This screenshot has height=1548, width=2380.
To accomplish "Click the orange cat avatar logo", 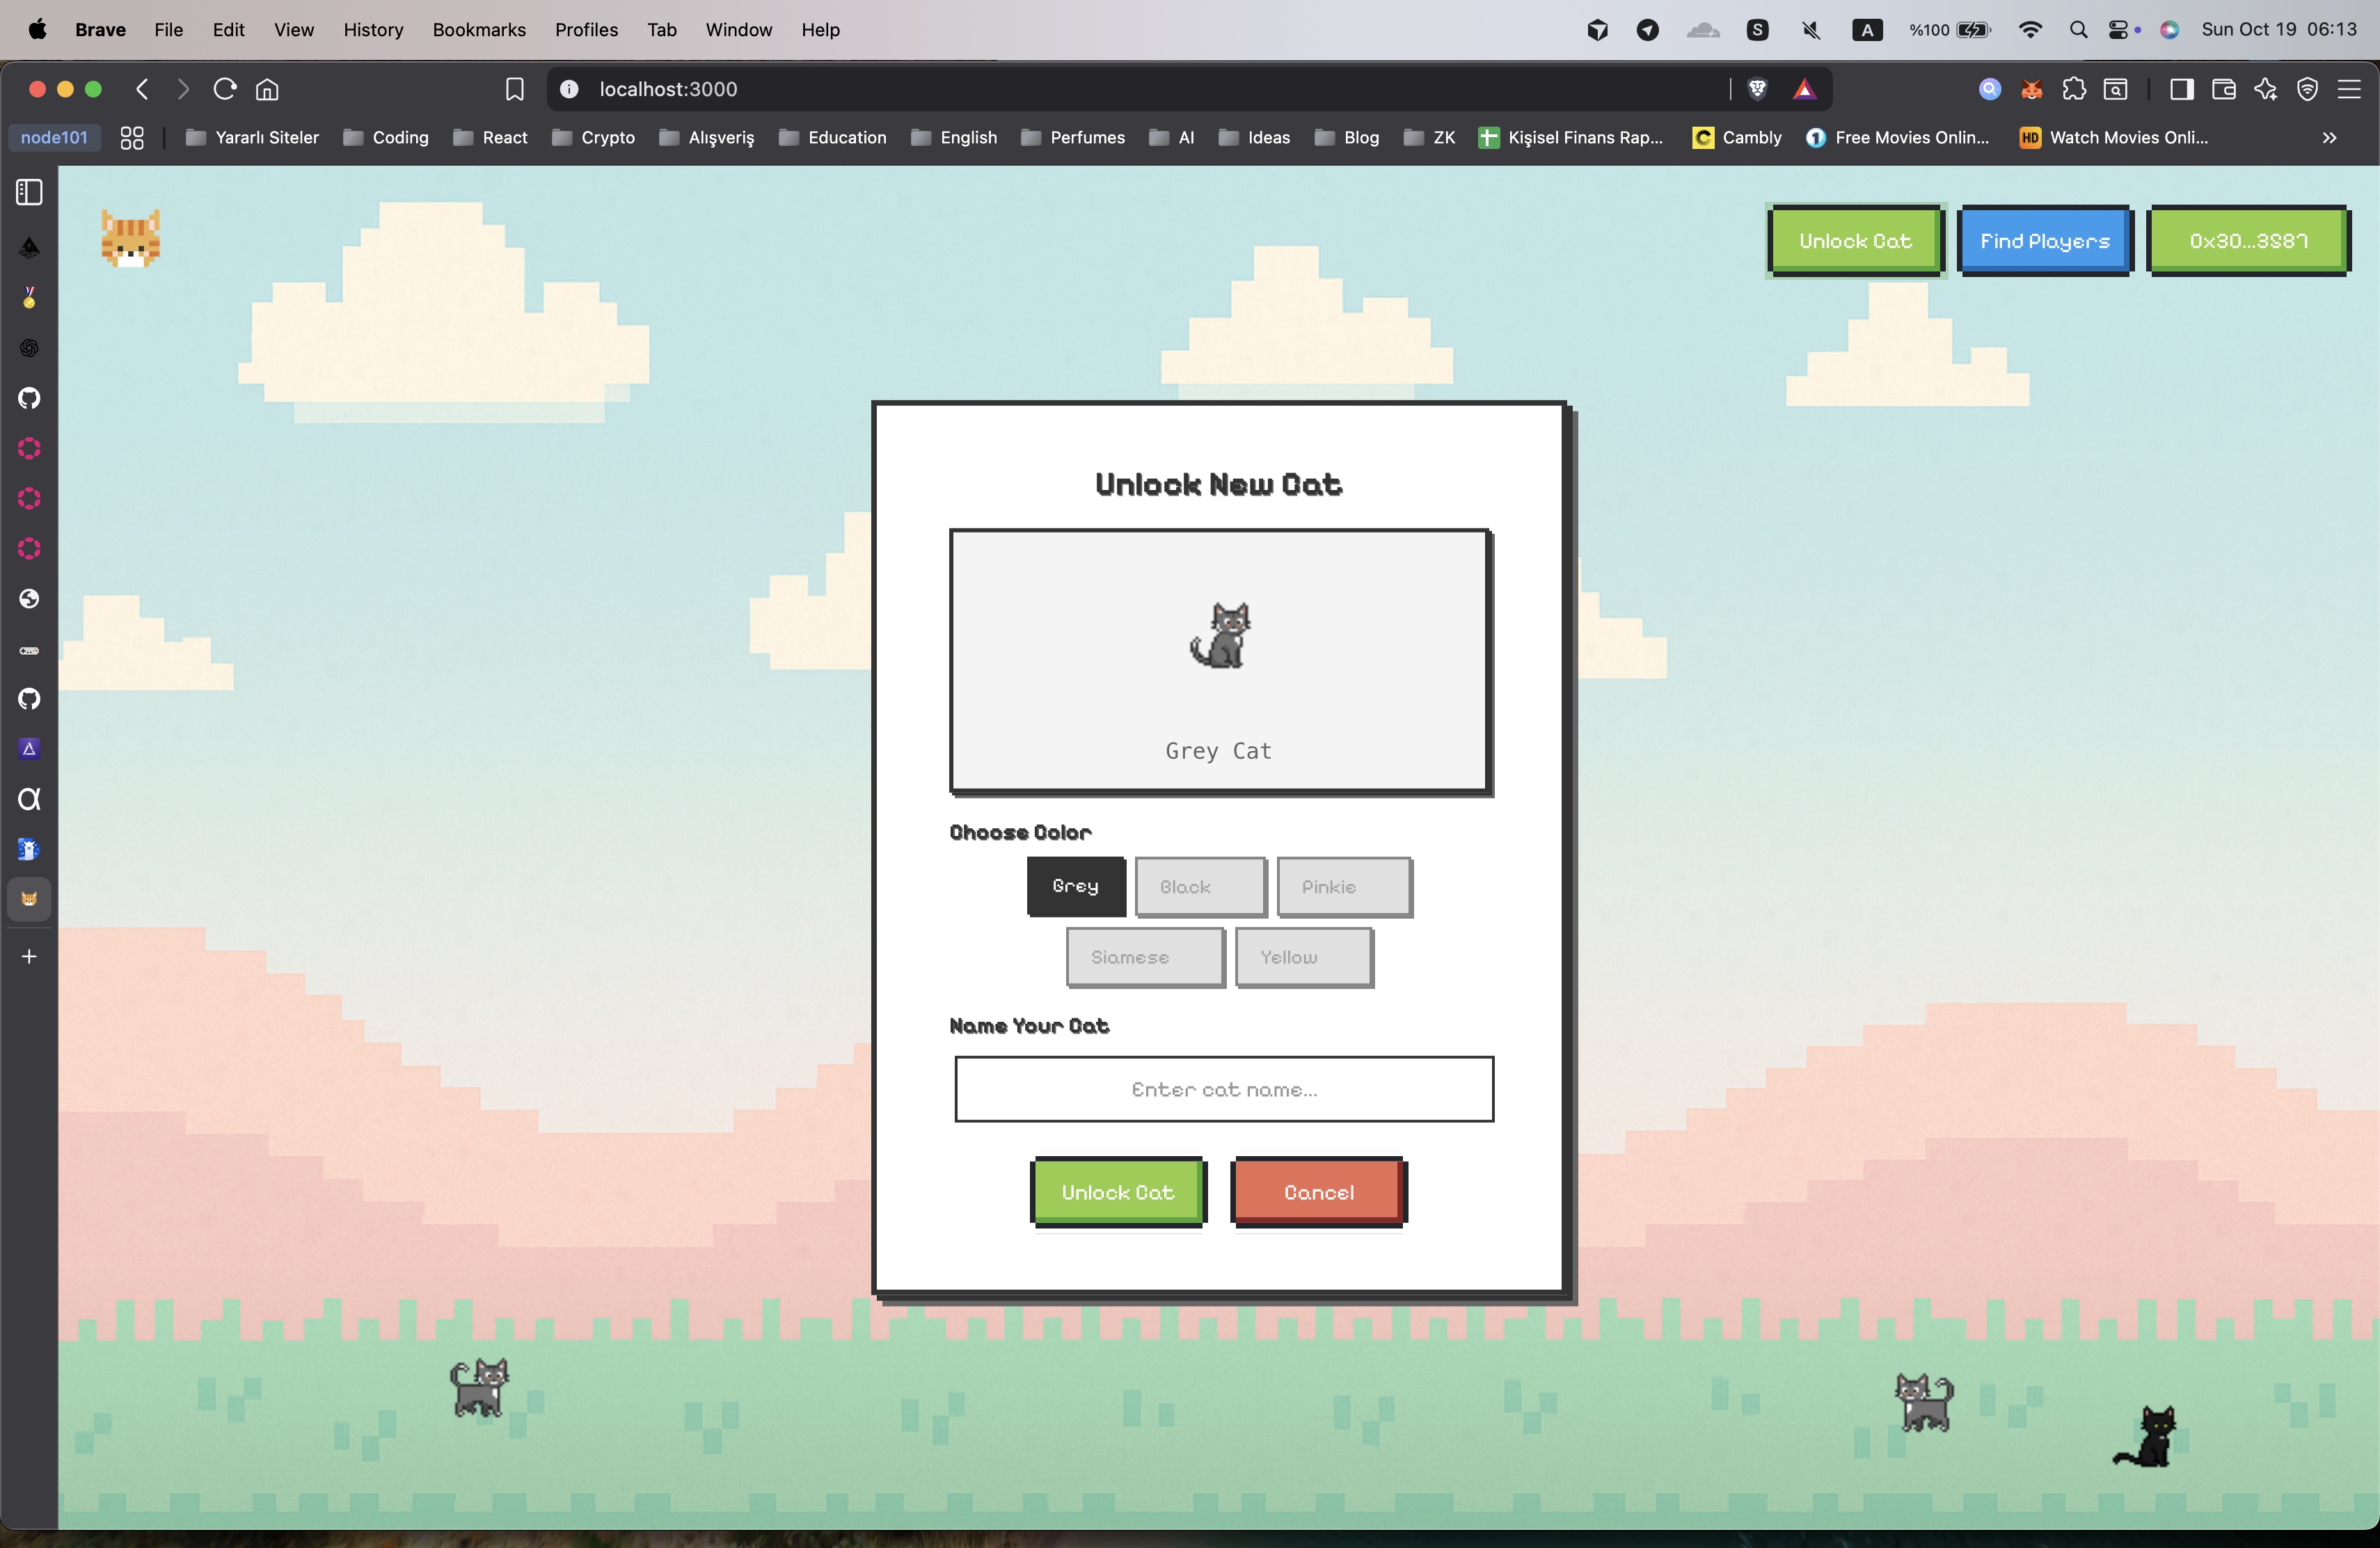I will [x=131, y=238].
